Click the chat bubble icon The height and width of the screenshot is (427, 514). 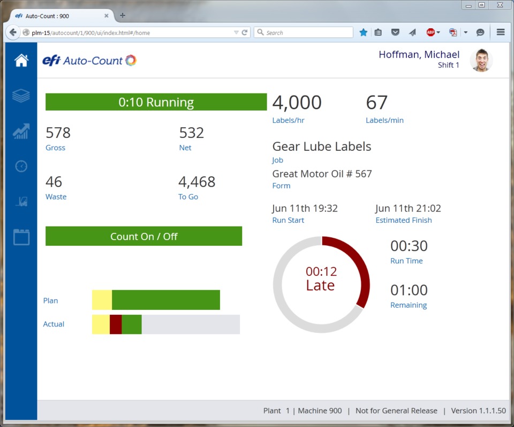[480, 32]
